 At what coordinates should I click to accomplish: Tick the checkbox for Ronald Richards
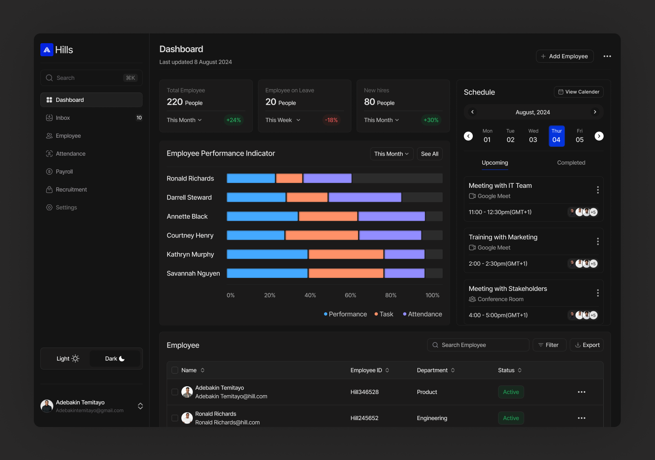175,418
